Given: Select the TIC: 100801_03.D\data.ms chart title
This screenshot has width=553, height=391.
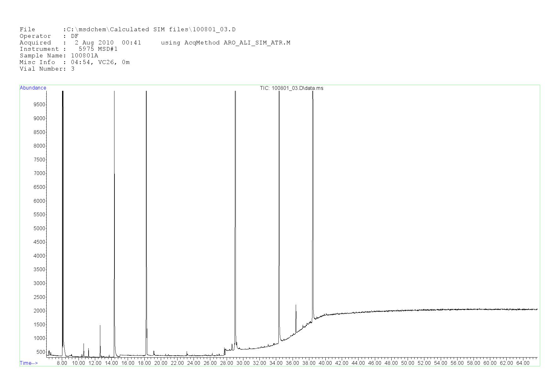Looking at the screenshot, I should (x=291, y=88).
